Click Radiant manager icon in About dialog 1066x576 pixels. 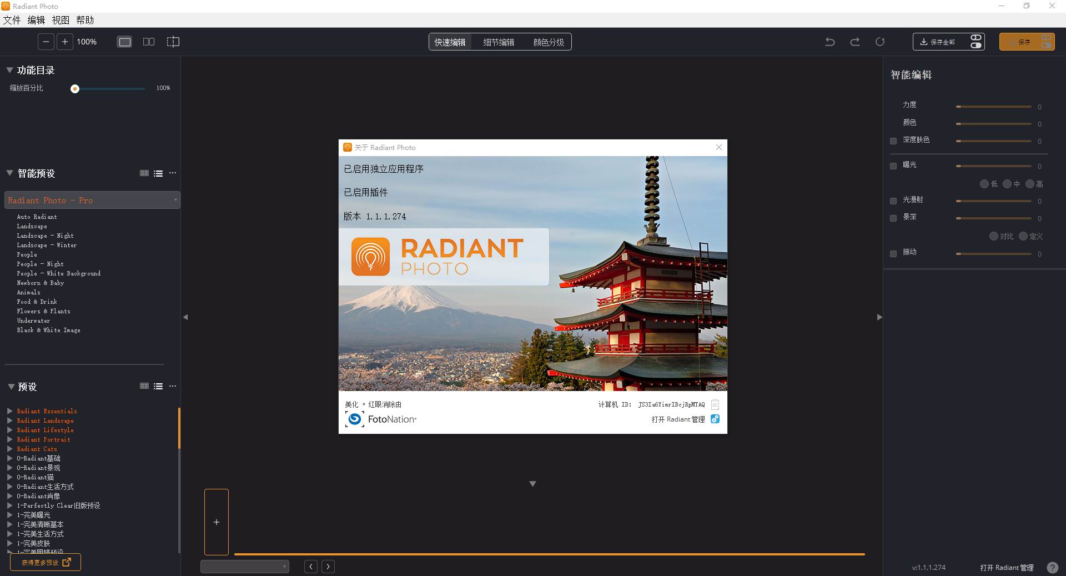click(715, 419)
